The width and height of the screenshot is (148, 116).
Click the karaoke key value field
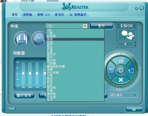[x=125, y=44]
